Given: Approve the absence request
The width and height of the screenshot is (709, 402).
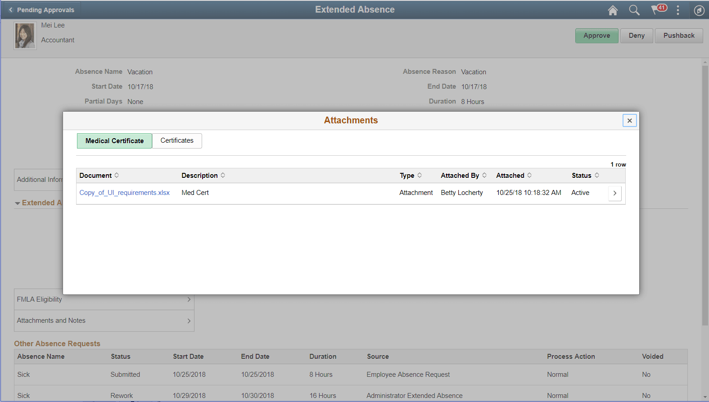Looking at the screenshot, I should (597, 36).
